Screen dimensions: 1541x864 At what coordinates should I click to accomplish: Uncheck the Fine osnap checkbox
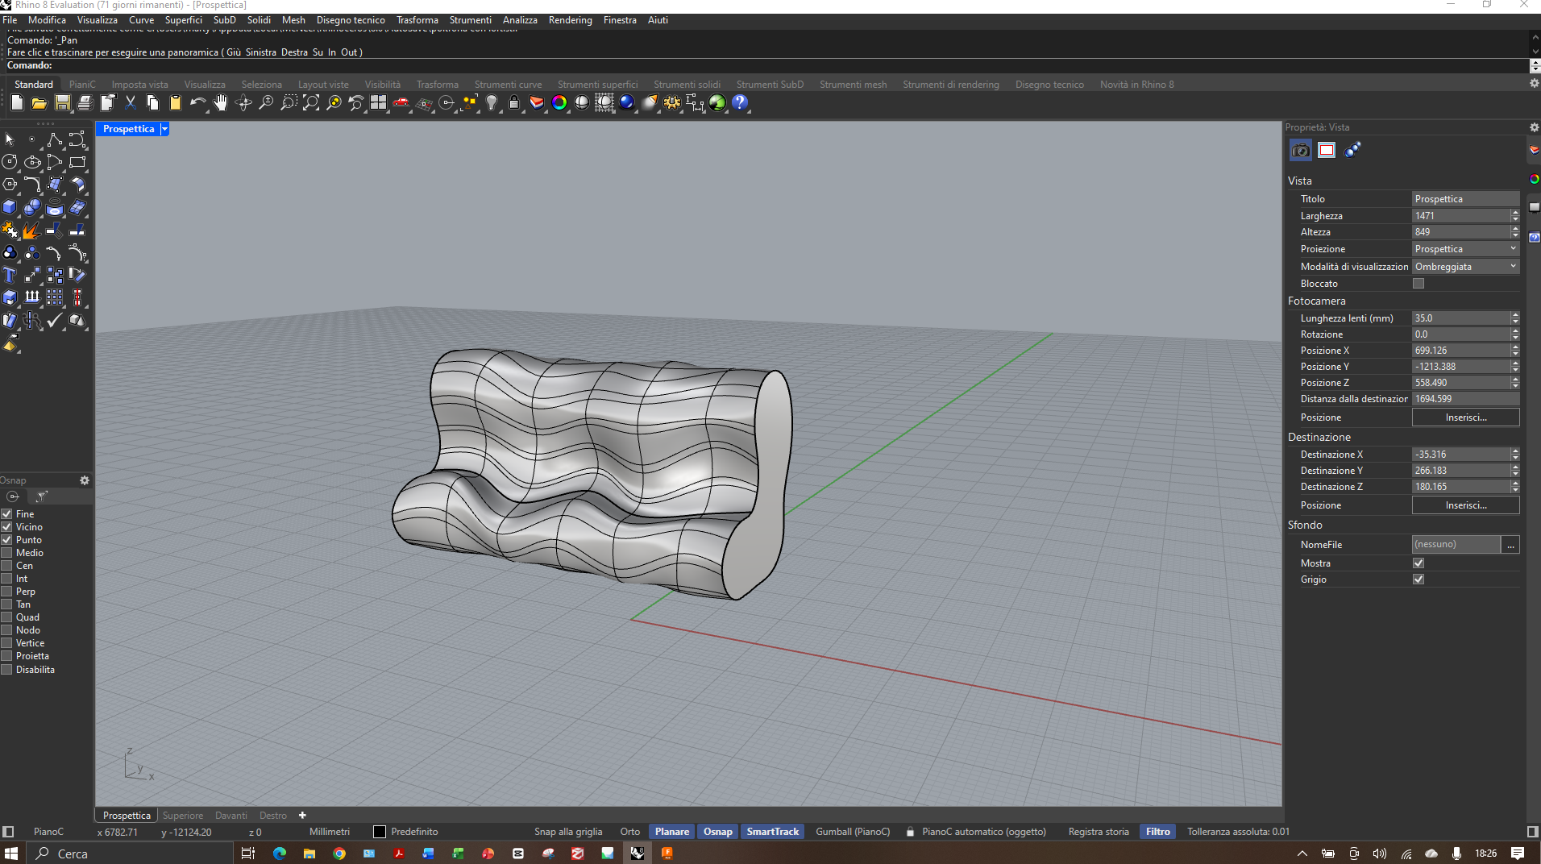[7, 514]
